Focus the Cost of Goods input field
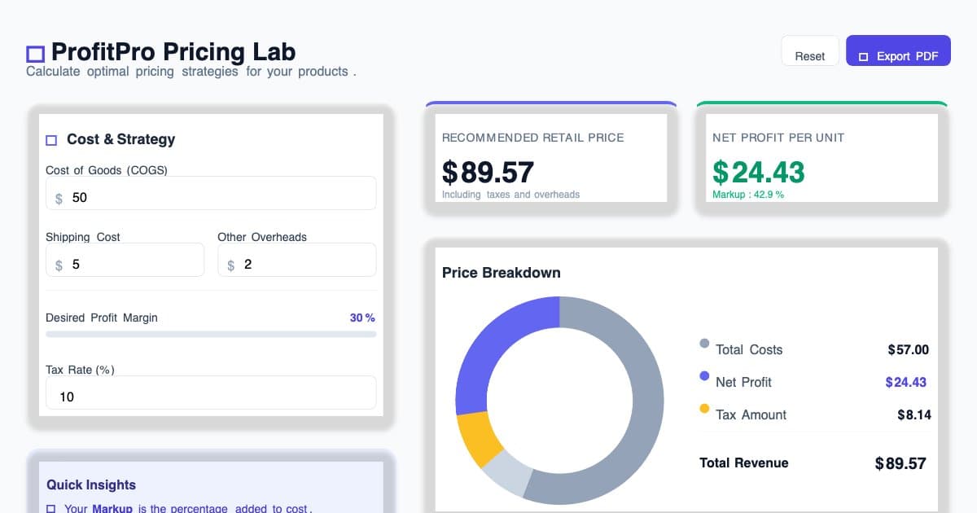 pos(211,193)
